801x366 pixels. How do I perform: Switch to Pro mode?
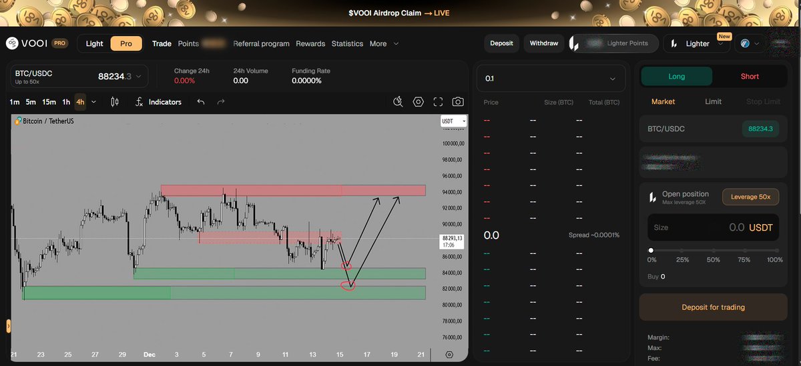[x=126, y=43]
